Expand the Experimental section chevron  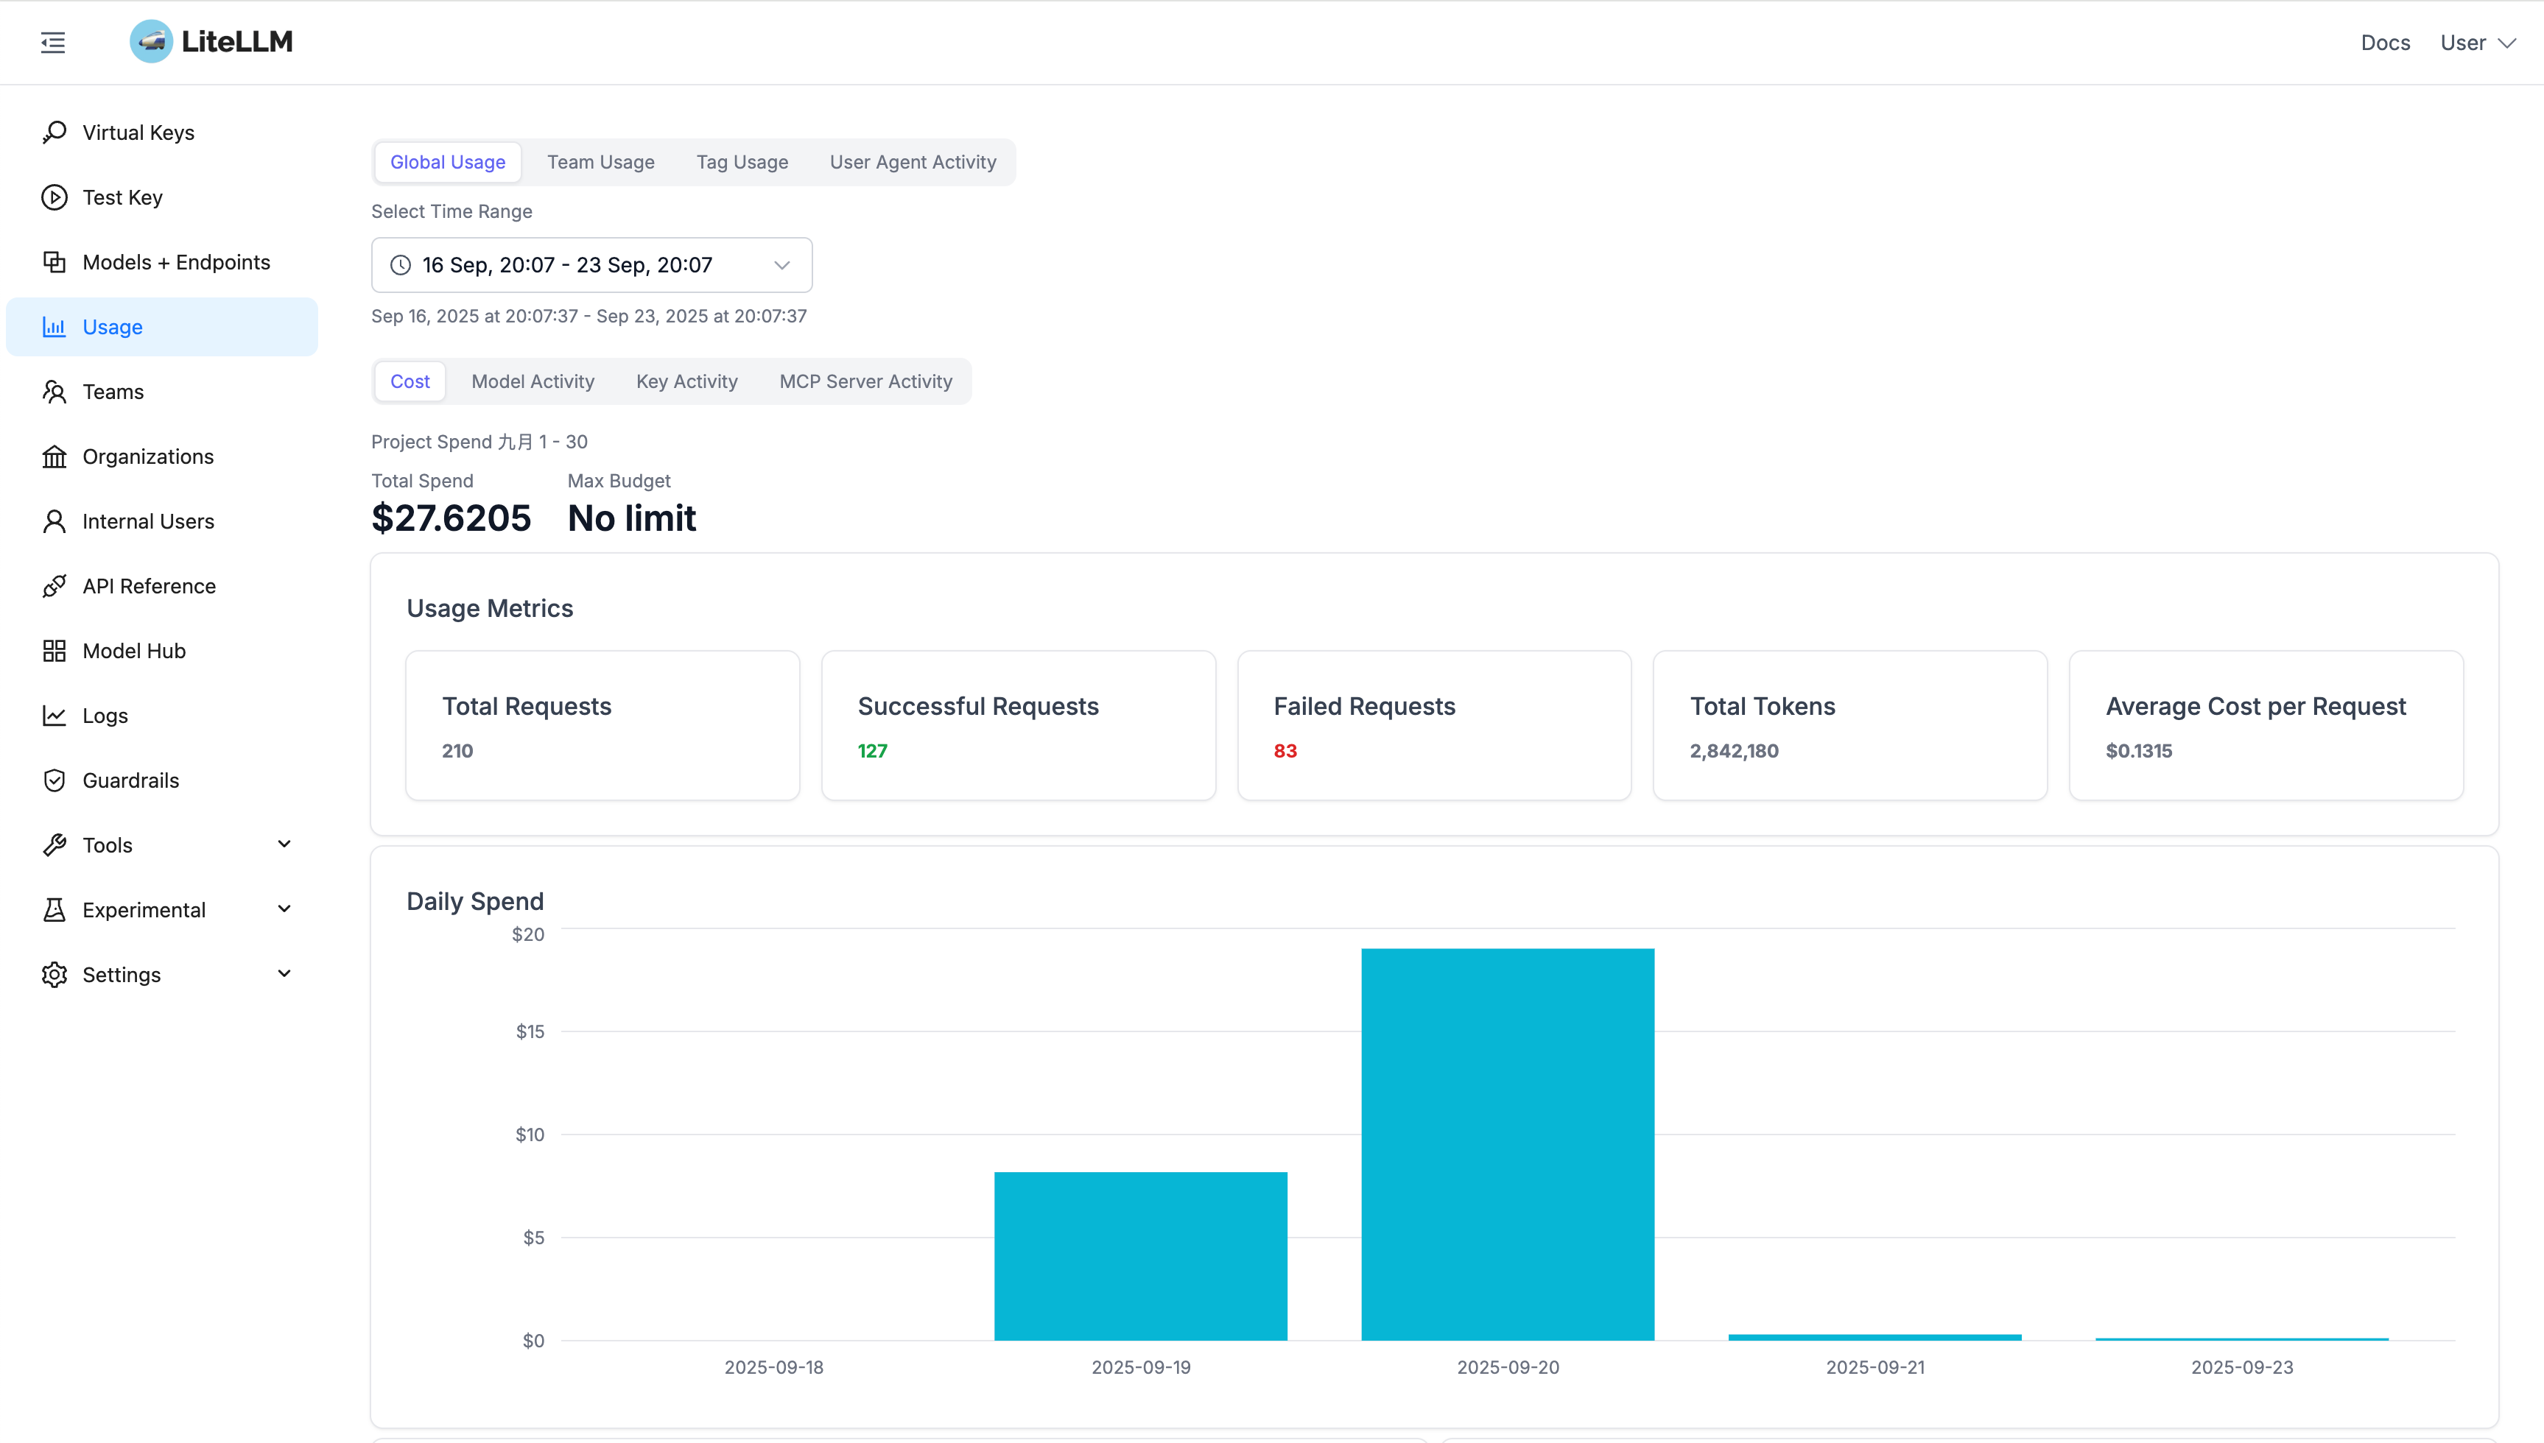point(284,909)
